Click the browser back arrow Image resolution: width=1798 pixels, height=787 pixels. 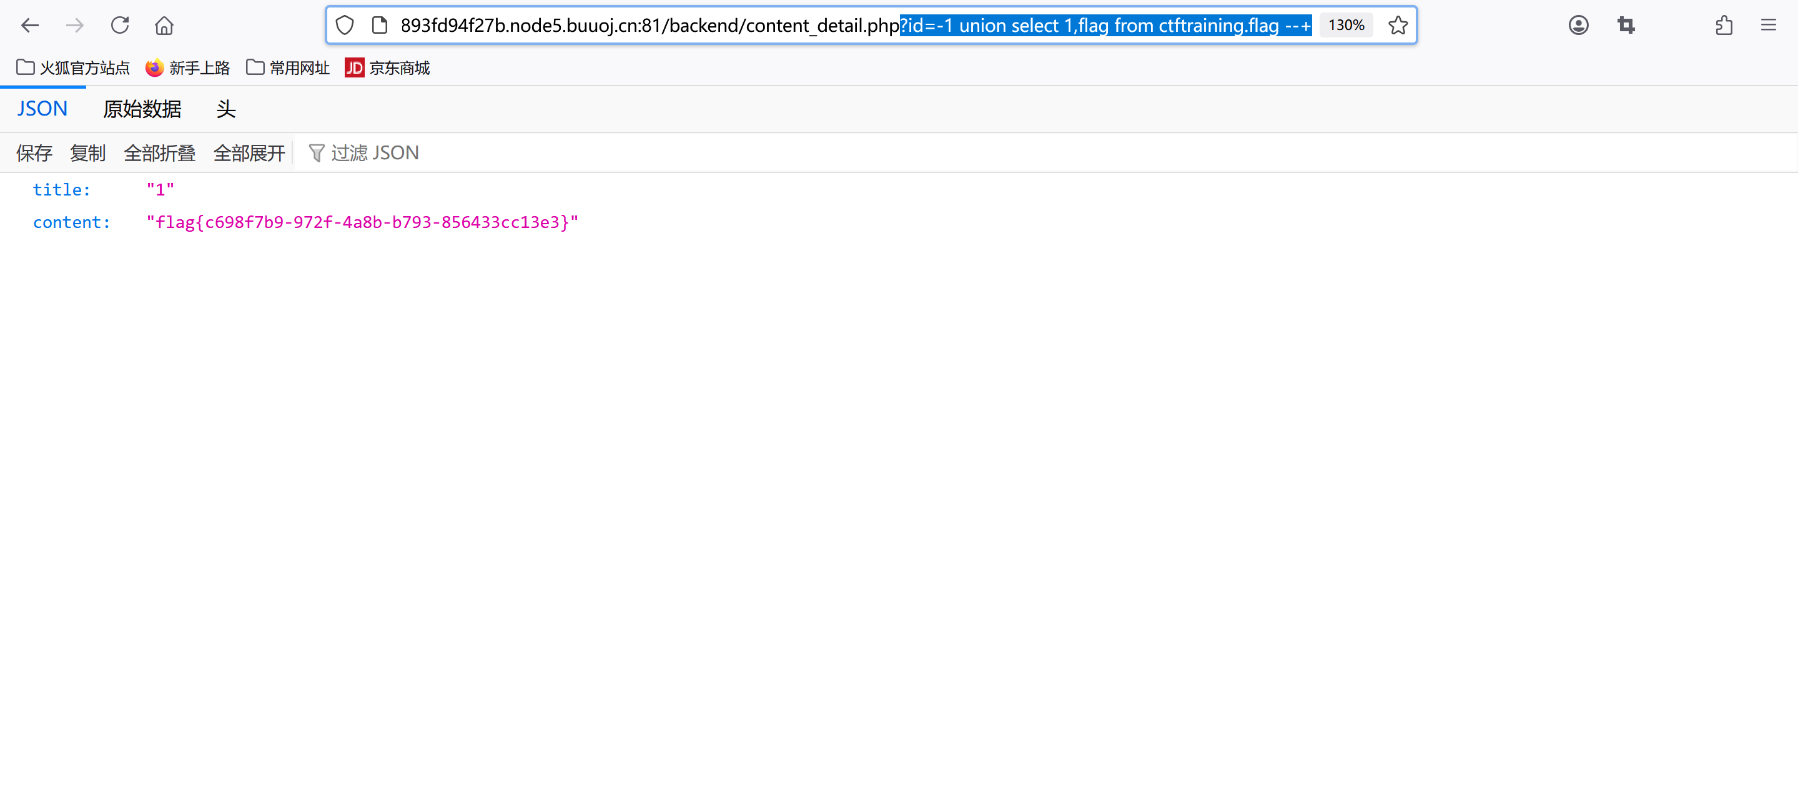(29, 26)
